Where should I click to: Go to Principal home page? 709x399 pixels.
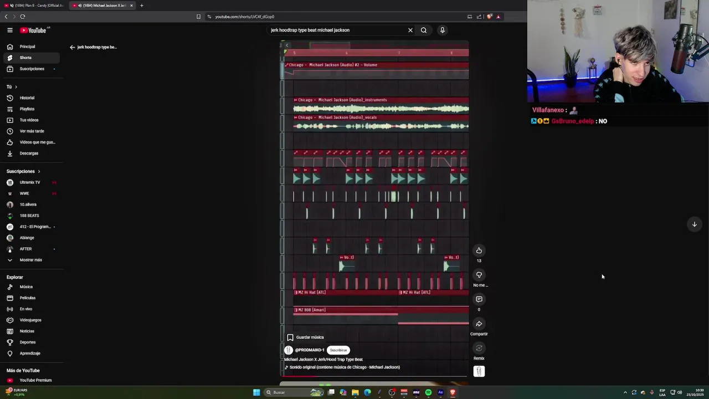[30, 47]
